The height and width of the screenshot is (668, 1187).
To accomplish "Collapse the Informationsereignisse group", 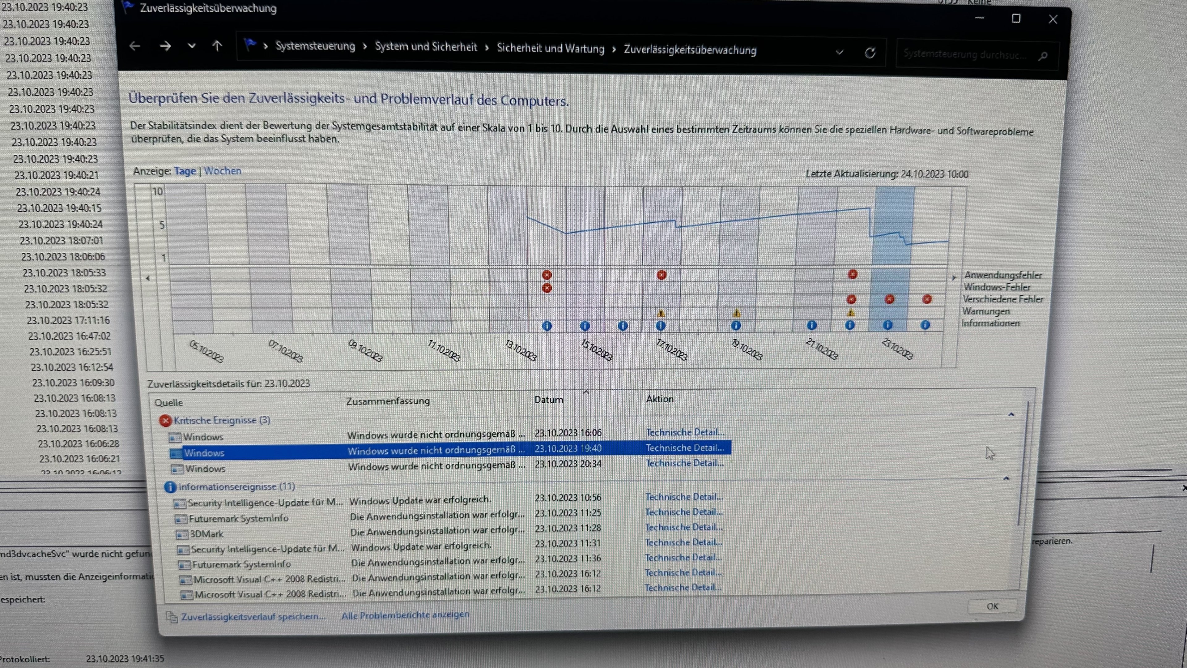I will [1006, 478].
